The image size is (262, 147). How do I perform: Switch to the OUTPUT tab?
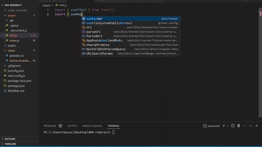pyautogui.click(x=72, y=126)
